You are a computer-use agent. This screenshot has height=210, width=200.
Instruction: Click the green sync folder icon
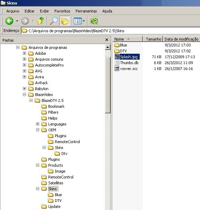point(94,21)
